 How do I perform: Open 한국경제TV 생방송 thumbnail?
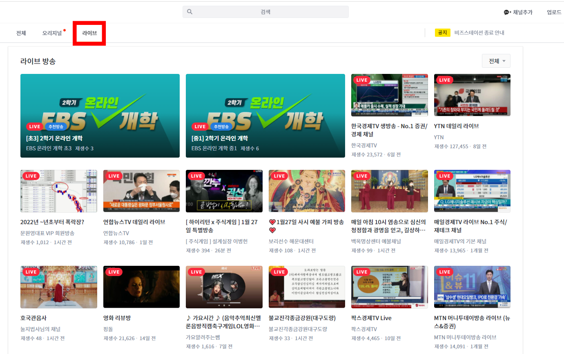pyautogui.click(x=390, y=95)
